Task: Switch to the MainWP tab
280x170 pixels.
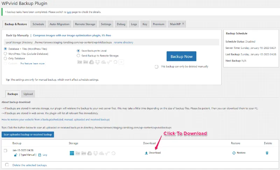Action: pyautogui.click(x=175, y=24)
